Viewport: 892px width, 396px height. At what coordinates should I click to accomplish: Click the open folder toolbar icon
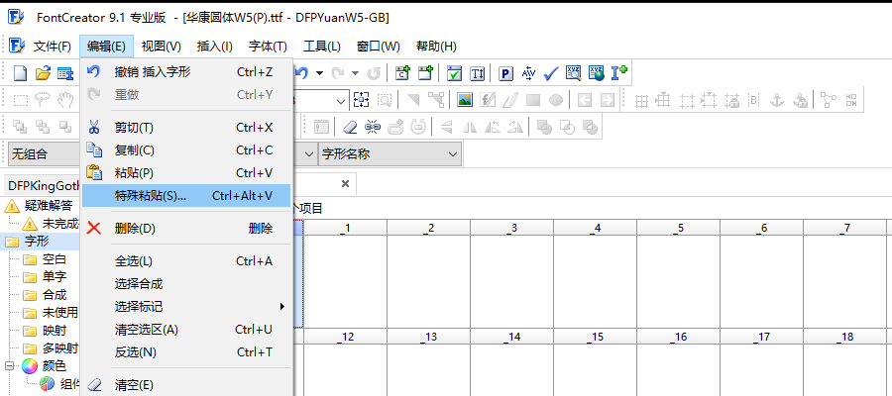(x=44, y=73)
